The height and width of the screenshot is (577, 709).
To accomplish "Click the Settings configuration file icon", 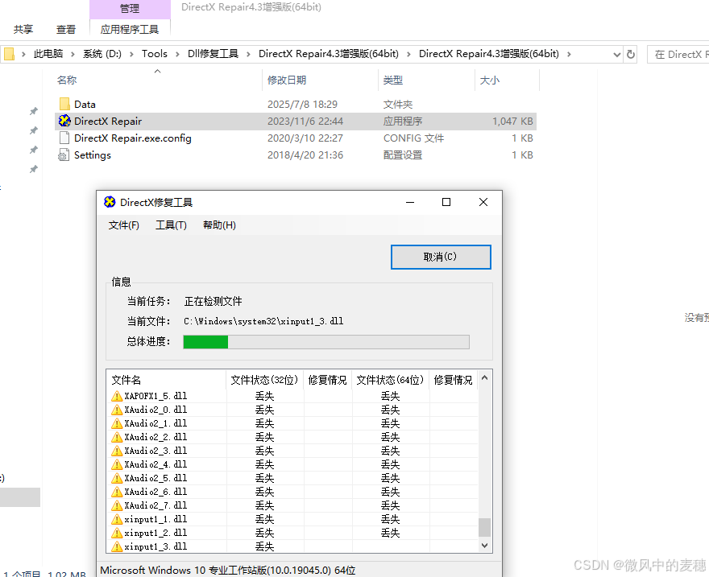I will pyautogui.click(x=64, y=155).
